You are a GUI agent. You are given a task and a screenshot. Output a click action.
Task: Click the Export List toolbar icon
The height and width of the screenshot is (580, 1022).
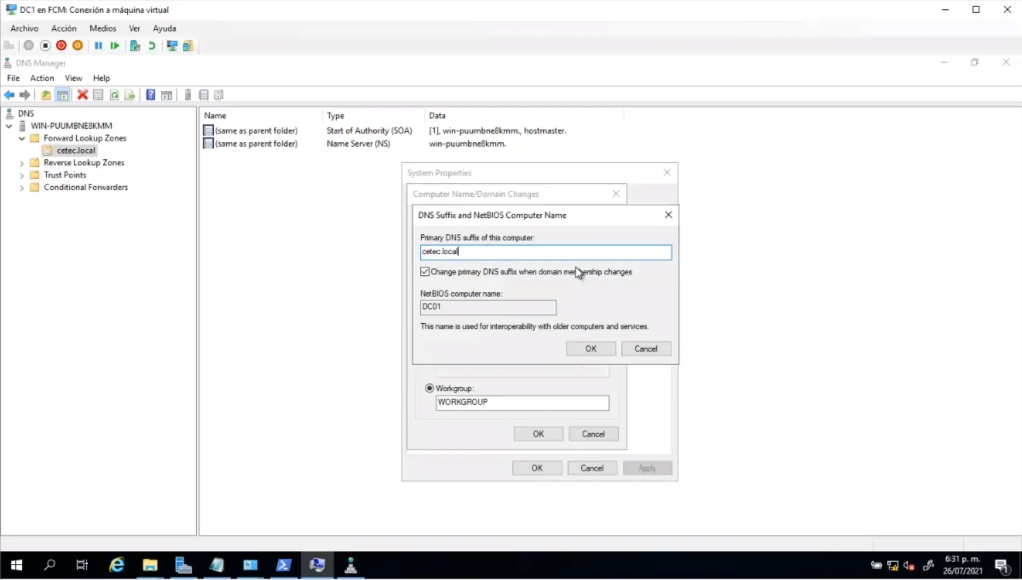click(130, 95)
